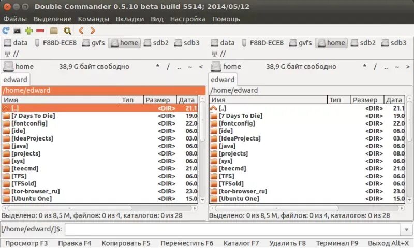Click Терминал F9 button

click(x=337, y=243)
